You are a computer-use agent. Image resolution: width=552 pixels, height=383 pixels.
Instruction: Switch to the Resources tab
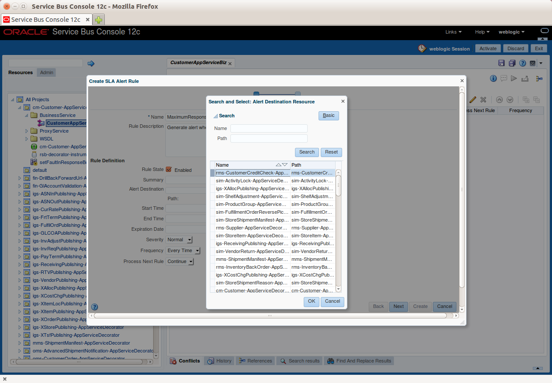point(21,72)
